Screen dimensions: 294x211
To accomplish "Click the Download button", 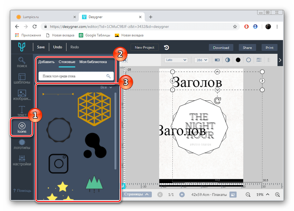I will coord(221,48).
